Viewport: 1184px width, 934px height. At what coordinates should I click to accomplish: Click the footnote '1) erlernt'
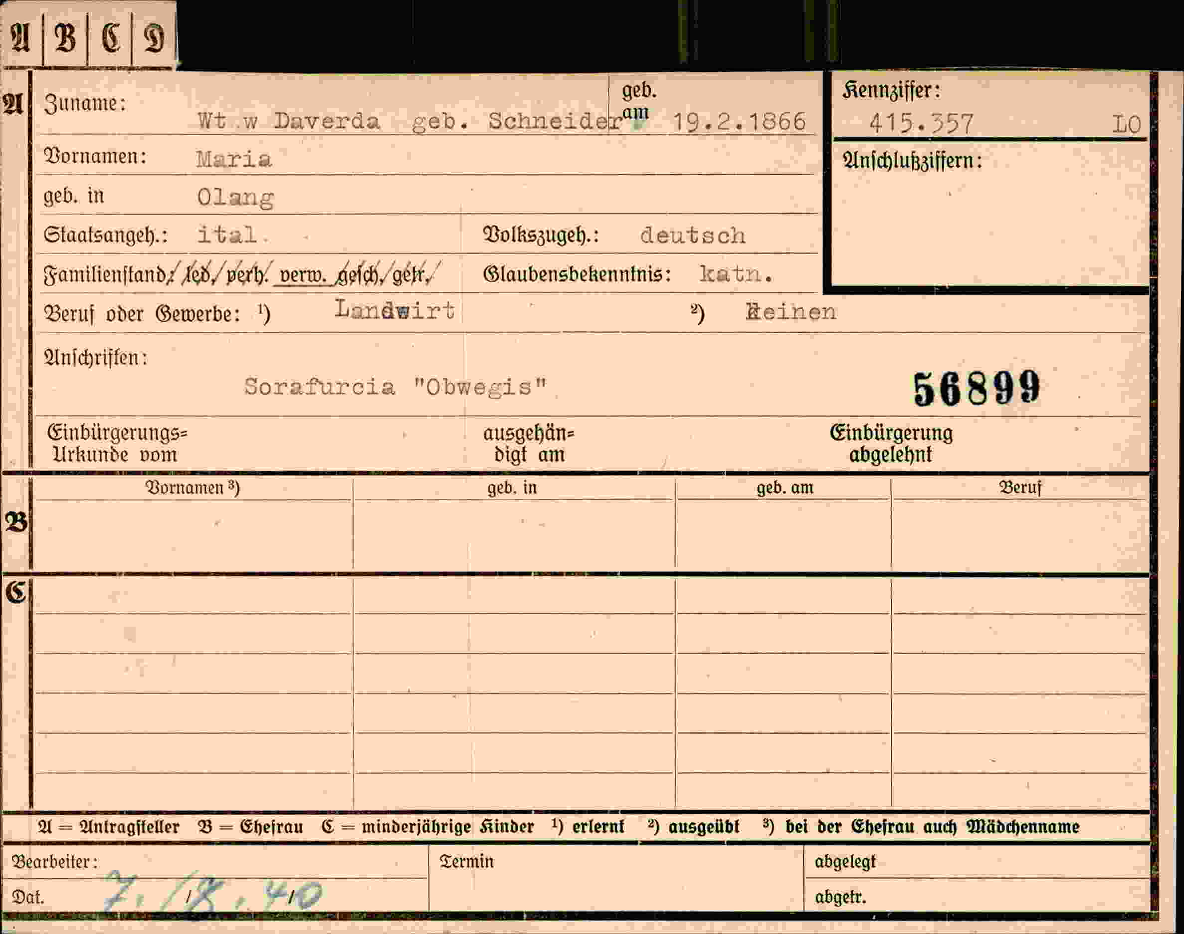point(588,826)
